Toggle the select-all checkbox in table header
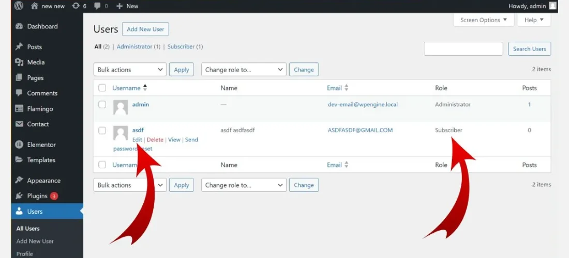This screenshot has height=258, width=569. point(102,88)
